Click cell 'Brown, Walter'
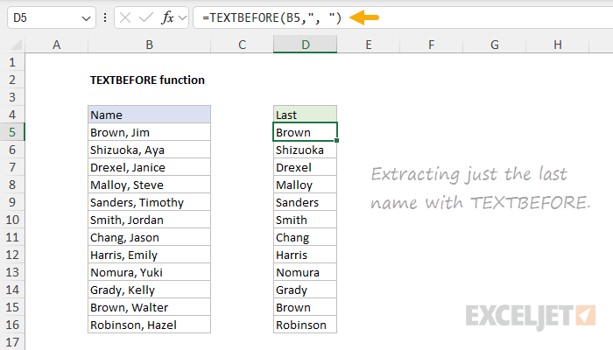 pos(150,307)
